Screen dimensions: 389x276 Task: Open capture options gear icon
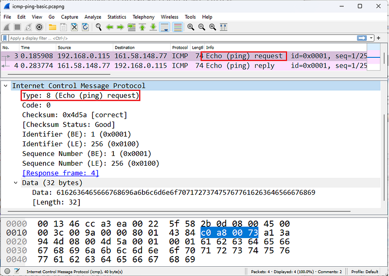[39, 27]
